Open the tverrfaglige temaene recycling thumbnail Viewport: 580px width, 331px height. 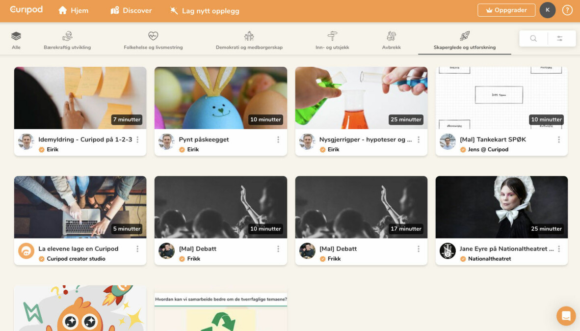(221, 308)
